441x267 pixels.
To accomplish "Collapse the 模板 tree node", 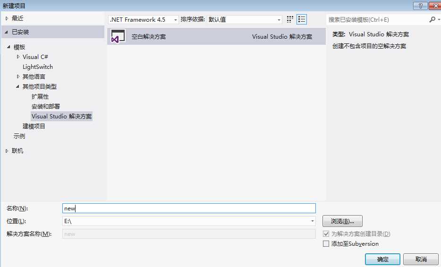I will coord(8,47).
